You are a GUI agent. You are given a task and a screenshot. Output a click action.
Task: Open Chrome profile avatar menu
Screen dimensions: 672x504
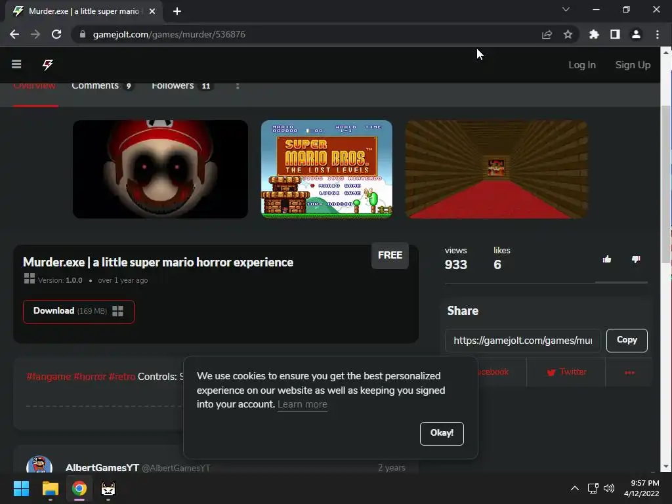[x=636, y=34]
